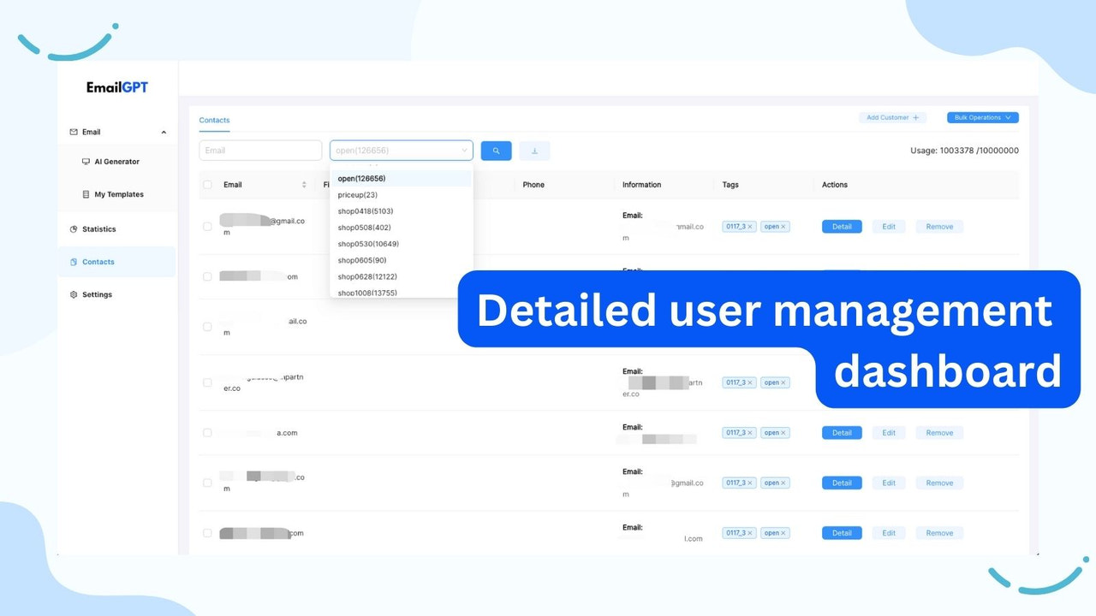Select Contacts in the sidebar
1096x616 pixels.
[x=98, y=262]
